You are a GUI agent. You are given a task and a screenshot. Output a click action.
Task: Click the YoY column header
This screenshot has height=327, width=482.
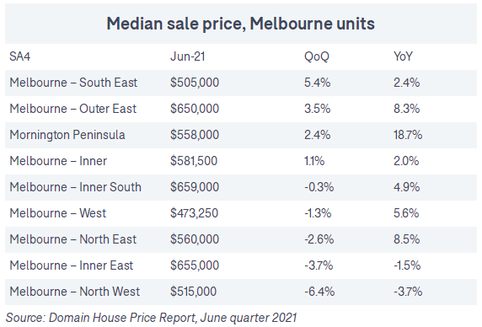[403, 56]
